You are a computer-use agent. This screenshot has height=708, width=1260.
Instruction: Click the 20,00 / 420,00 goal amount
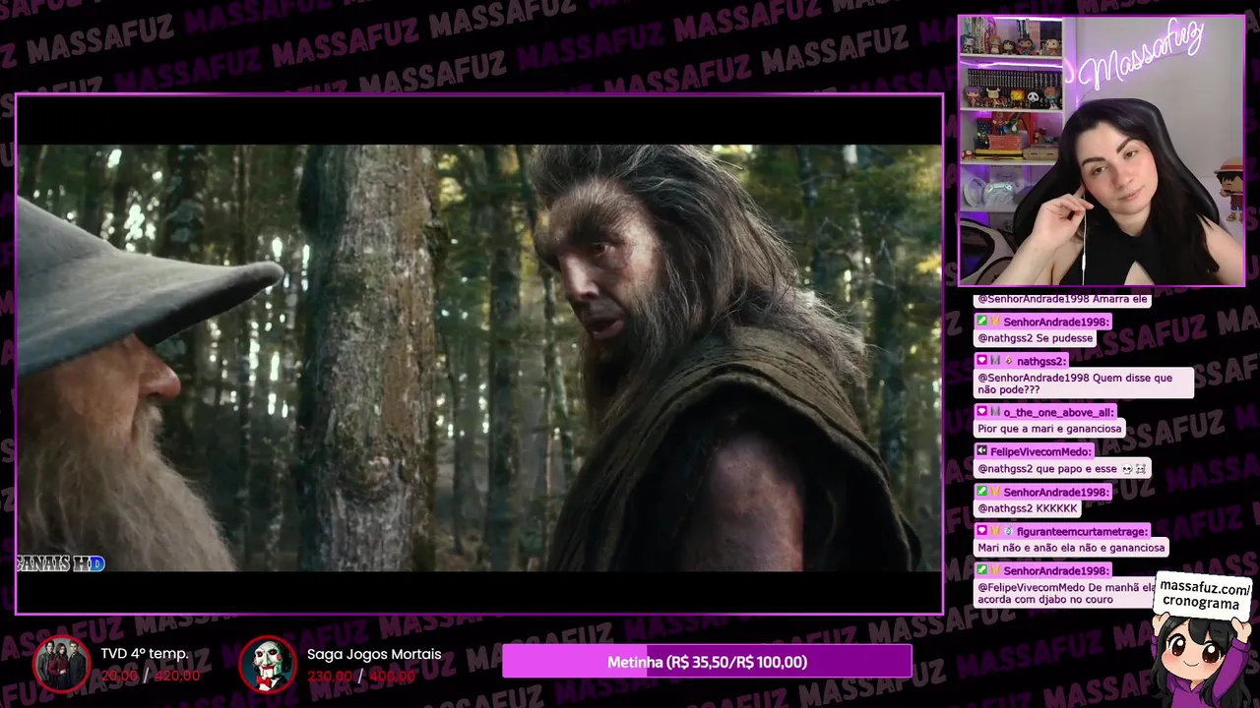(150, 676)
